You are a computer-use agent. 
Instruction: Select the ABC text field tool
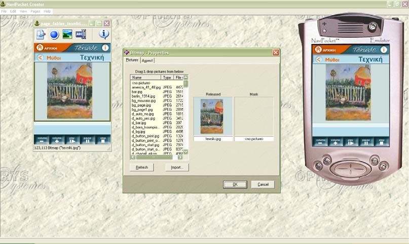[x=81, y=34]
